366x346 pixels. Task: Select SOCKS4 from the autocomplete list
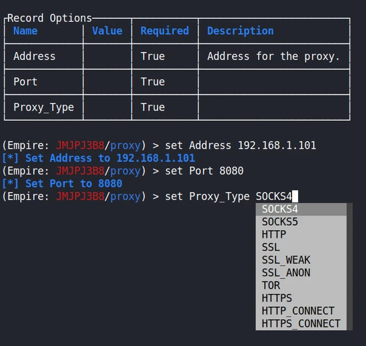click(x=280, y=209)
